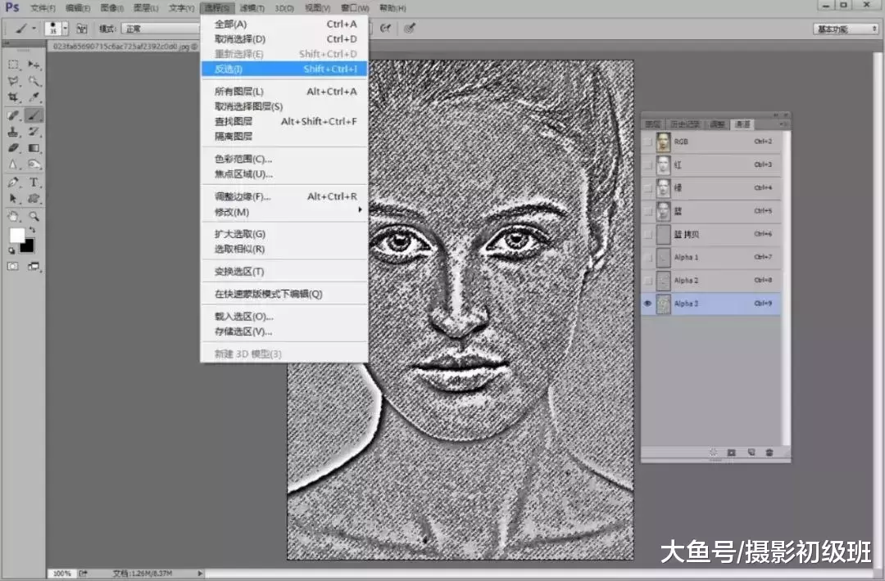Show the 绿 channel visibility
The image size is (885, 581).
click(x=648, y=188)
